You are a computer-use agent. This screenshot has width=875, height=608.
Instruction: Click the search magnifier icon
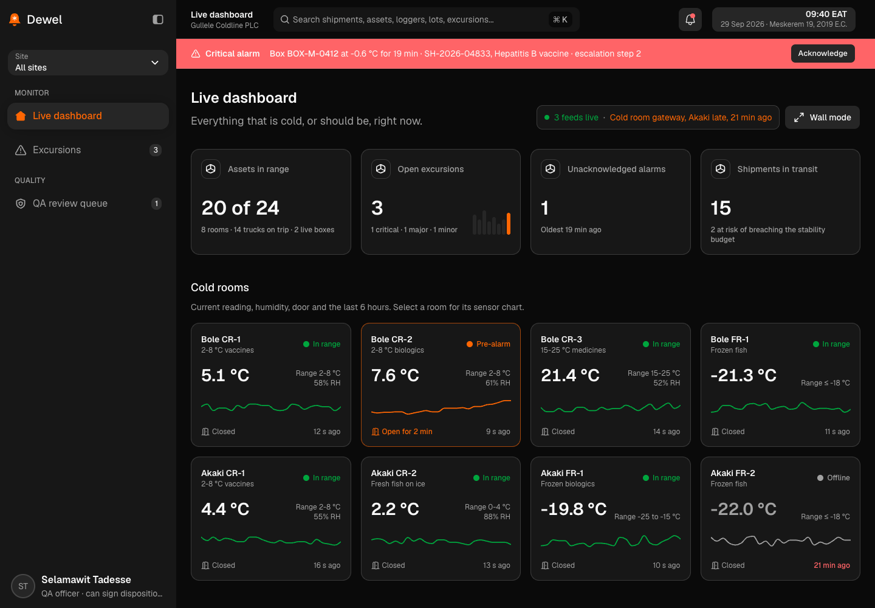tap(284, 19)
